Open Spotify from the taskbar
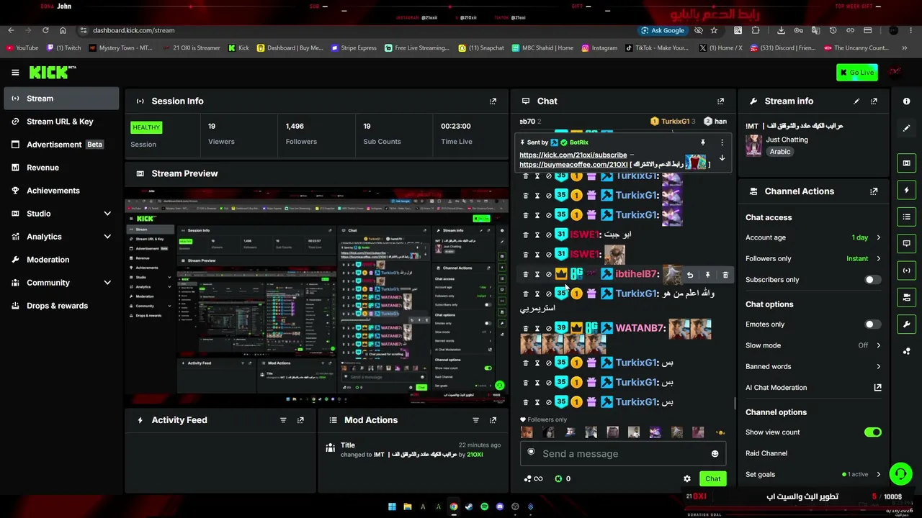Screen dimensions: 922x518 484,506
